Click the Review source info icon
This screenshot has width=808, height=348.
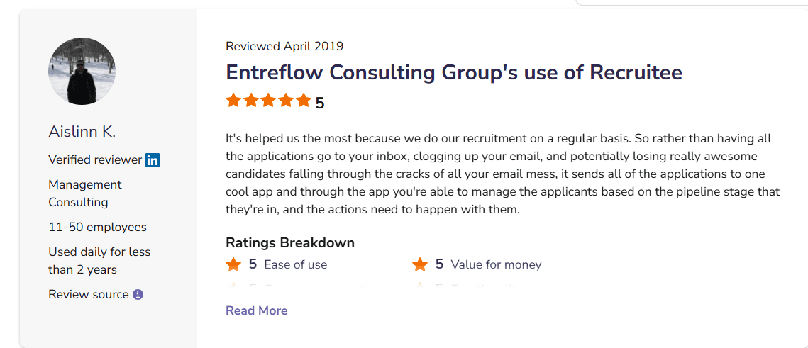coord(138,294)
